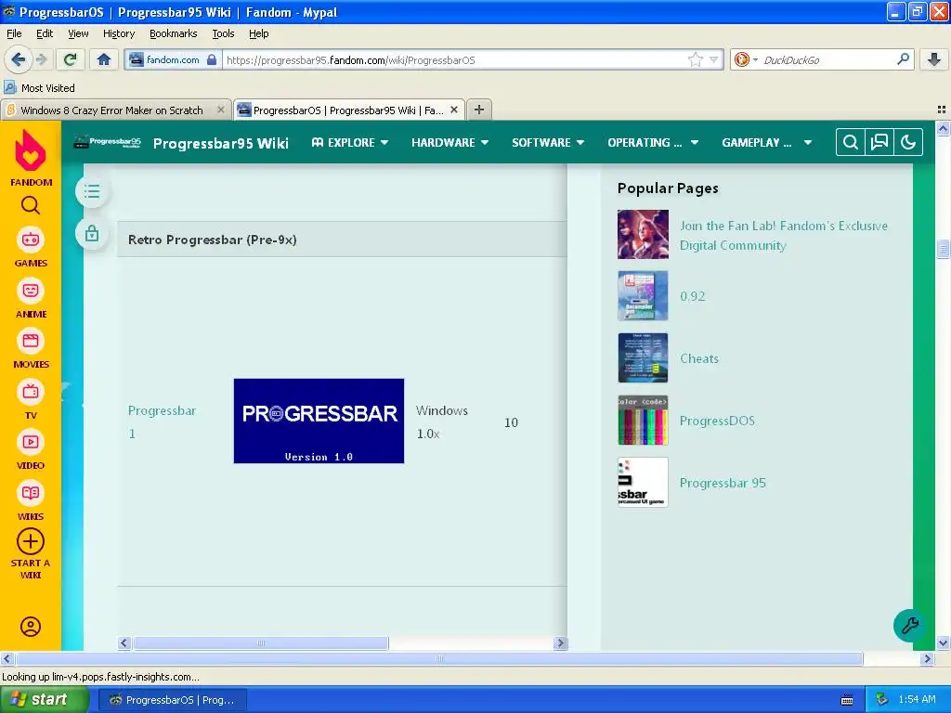
Task: Expand the SOFTWARE dropdown menu
Action: pyautogui.click(x=548, y=142)
